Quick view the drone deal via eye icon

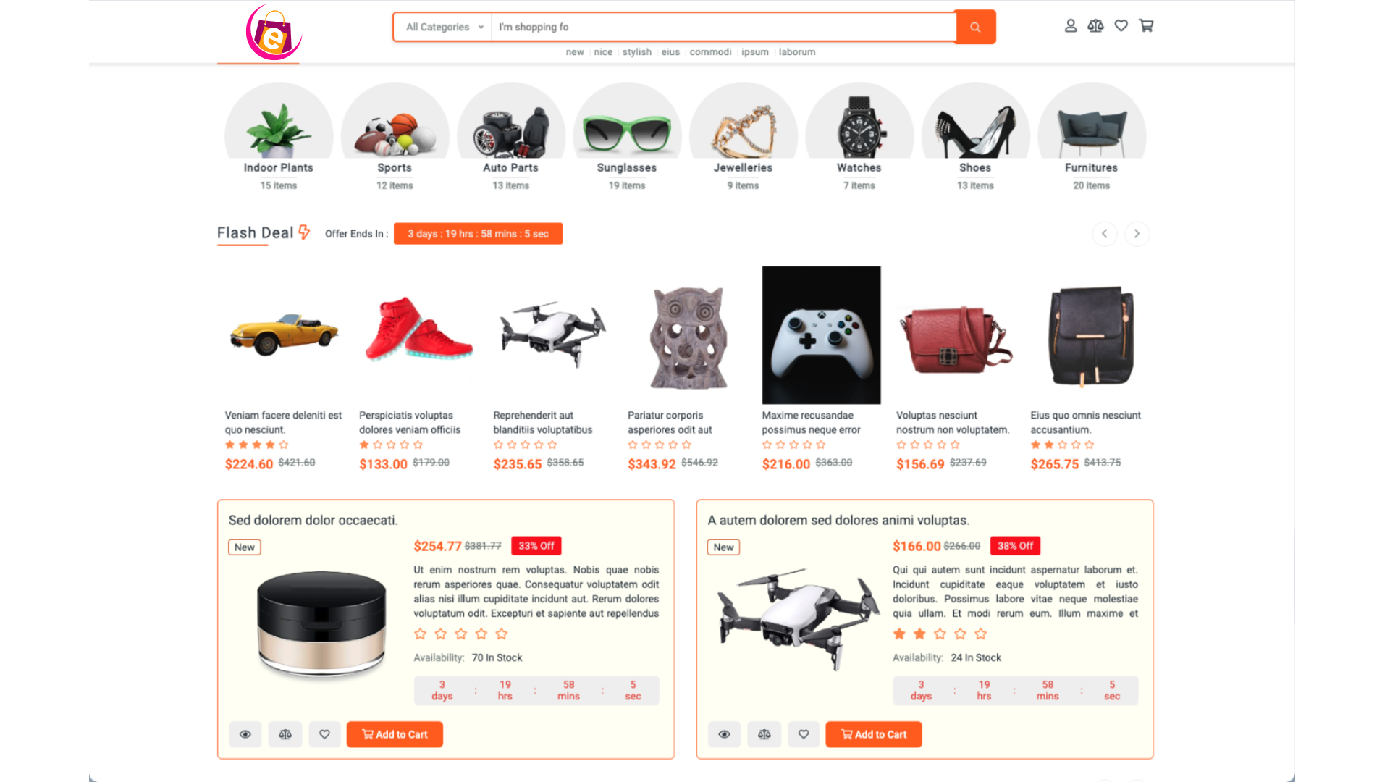click(724, 734)
